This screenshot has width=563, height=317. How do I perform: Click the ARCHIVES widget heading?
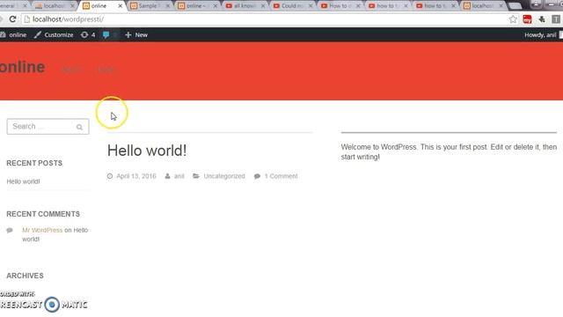pyautogui.click(x=25, y=276)
